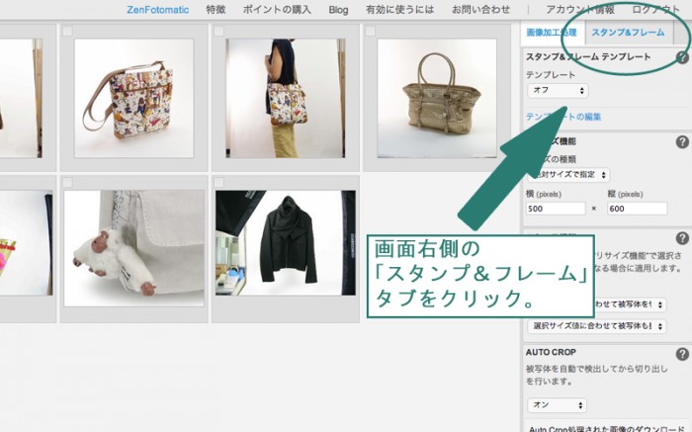The height and width of the screenshot is (432, 692).
Task: Go to the Blog page
Action: point(338,10)
